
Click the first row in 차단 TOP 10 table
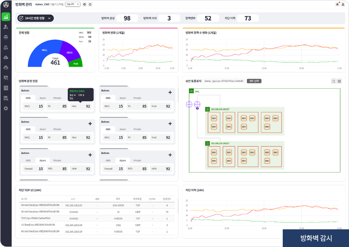(x=95, y=205)
